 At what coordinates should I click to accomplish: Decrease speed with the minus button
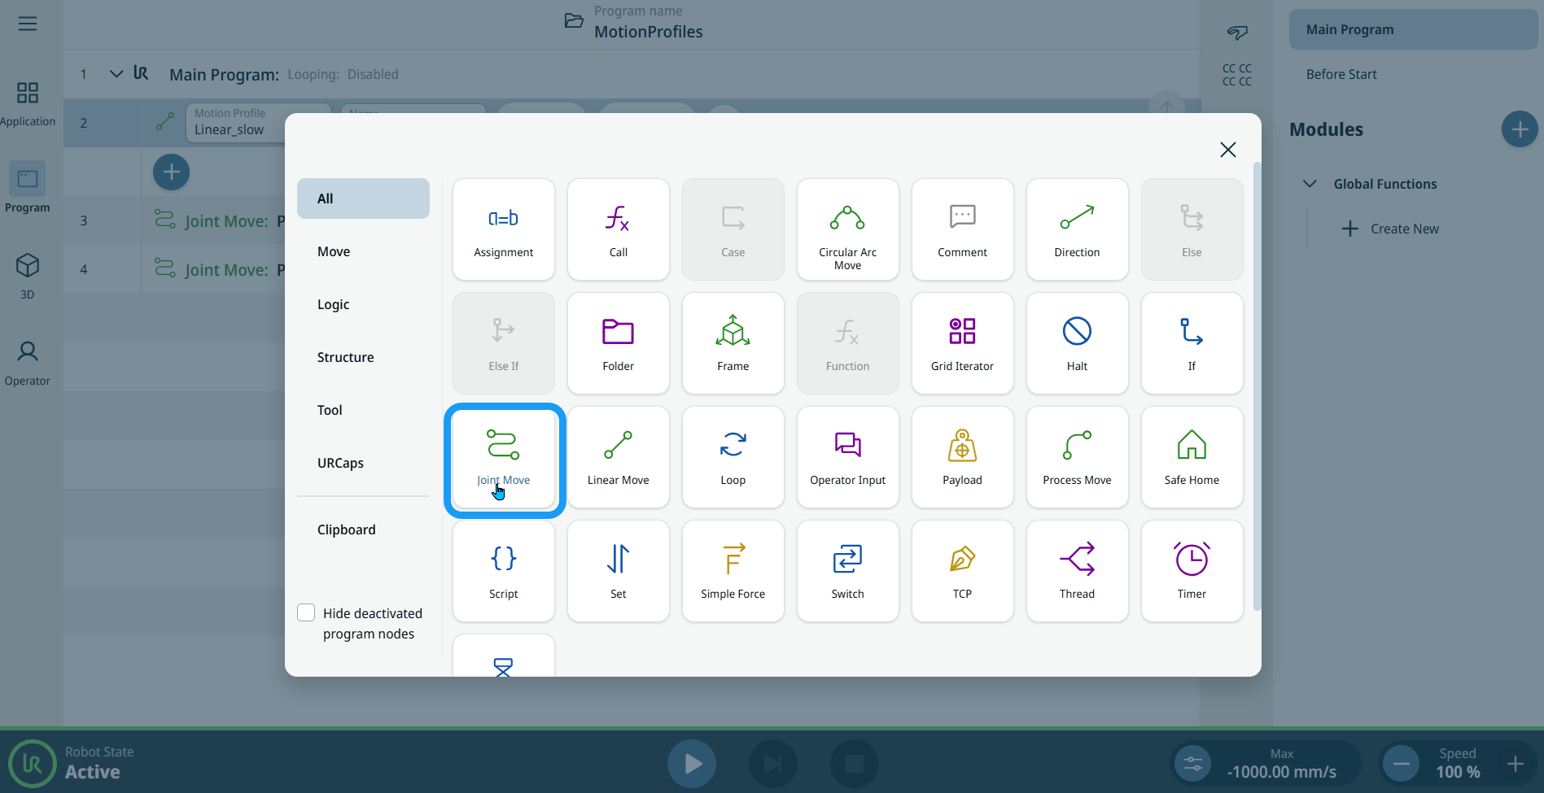(x=1401, y=764)
